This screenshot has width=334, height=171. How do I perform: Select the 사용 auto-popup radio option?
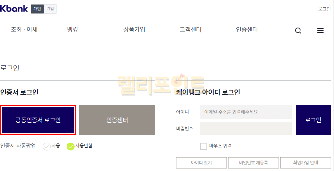click(x=47, y=147)
